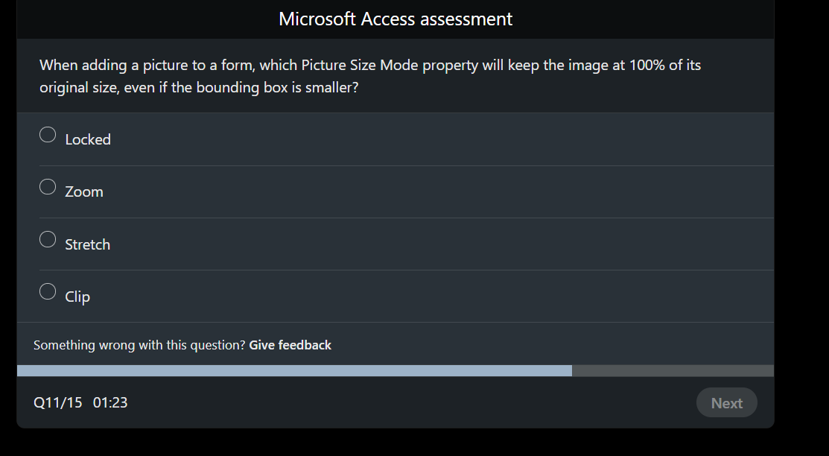Select the Zoom answer option
The image size is (829, 456).
point(47,186)
